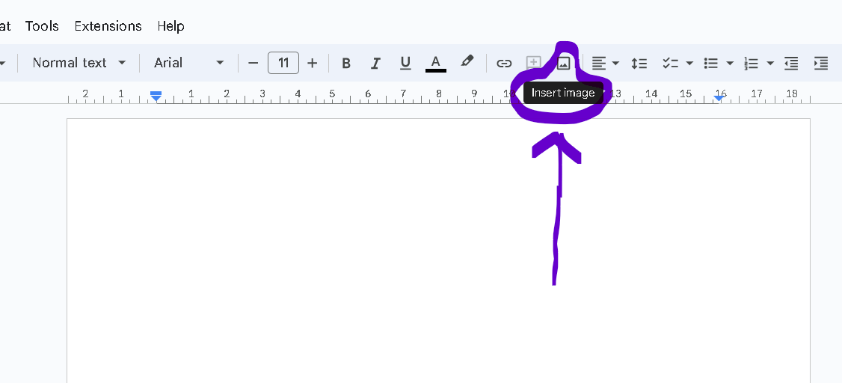Click the Insert image icon
The height and width of the screenshot is (383, 842).
[x=563, y=64]
